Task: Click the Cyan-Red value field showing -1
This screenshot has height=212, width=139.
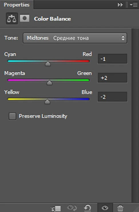Action: tap(112, 59)
